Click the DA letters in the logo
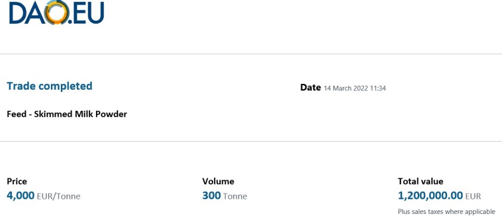Screen dimensions: 502x218 pyautogui.click(x=27, y=13)
